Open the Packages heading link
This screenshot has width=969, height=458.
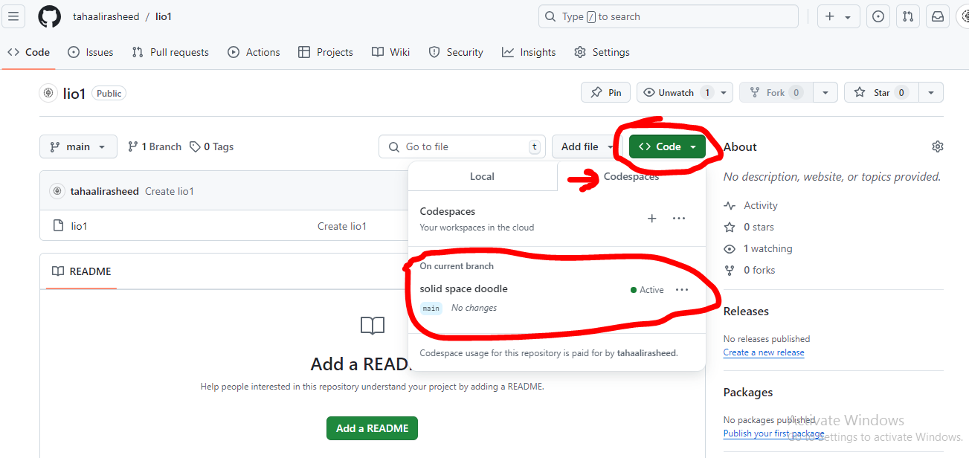[x=748, y=392]
